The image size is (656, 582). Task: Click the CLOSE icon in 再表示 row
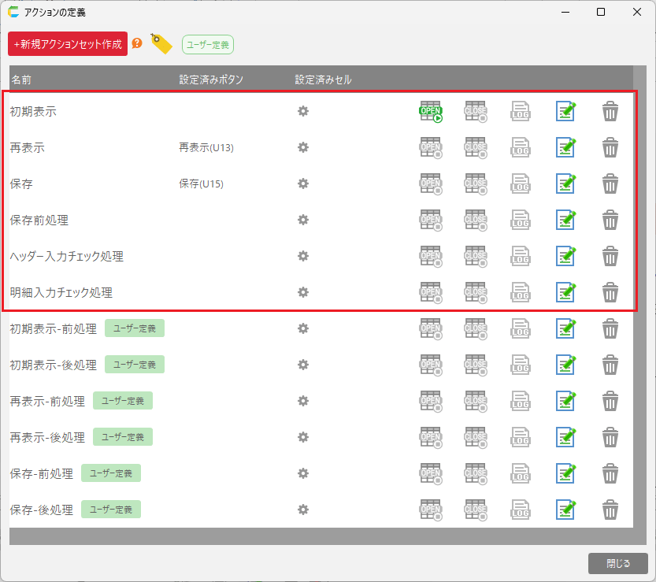coord(476,148)
